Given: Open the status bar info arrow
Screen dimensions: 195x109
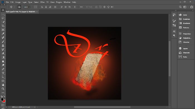Looking at the screenshot, I should click(35, 107).
